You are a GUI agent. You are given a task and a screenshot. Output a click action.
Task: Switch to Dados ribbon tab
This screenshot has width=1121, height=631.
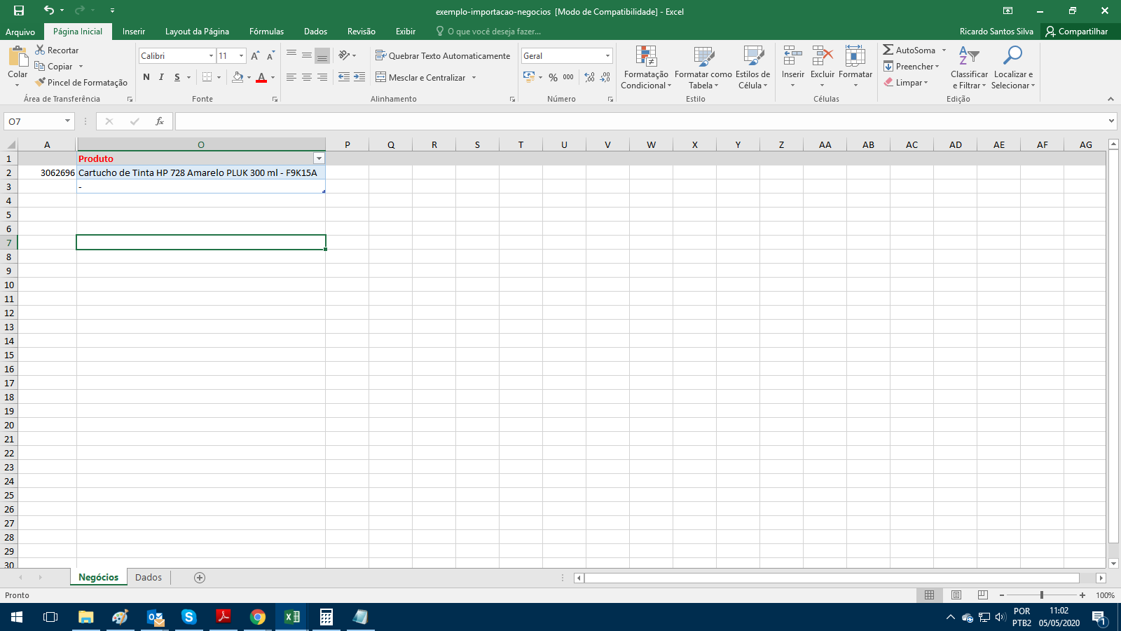[x=315, y=32]
